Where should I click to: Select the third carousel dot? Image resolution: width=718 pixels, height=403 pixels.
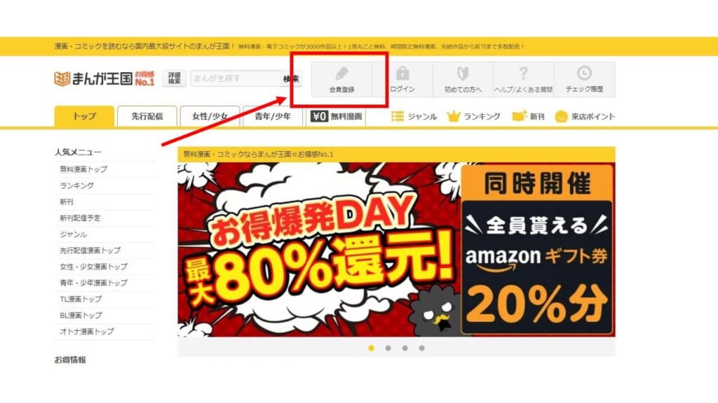pos(405,348)
